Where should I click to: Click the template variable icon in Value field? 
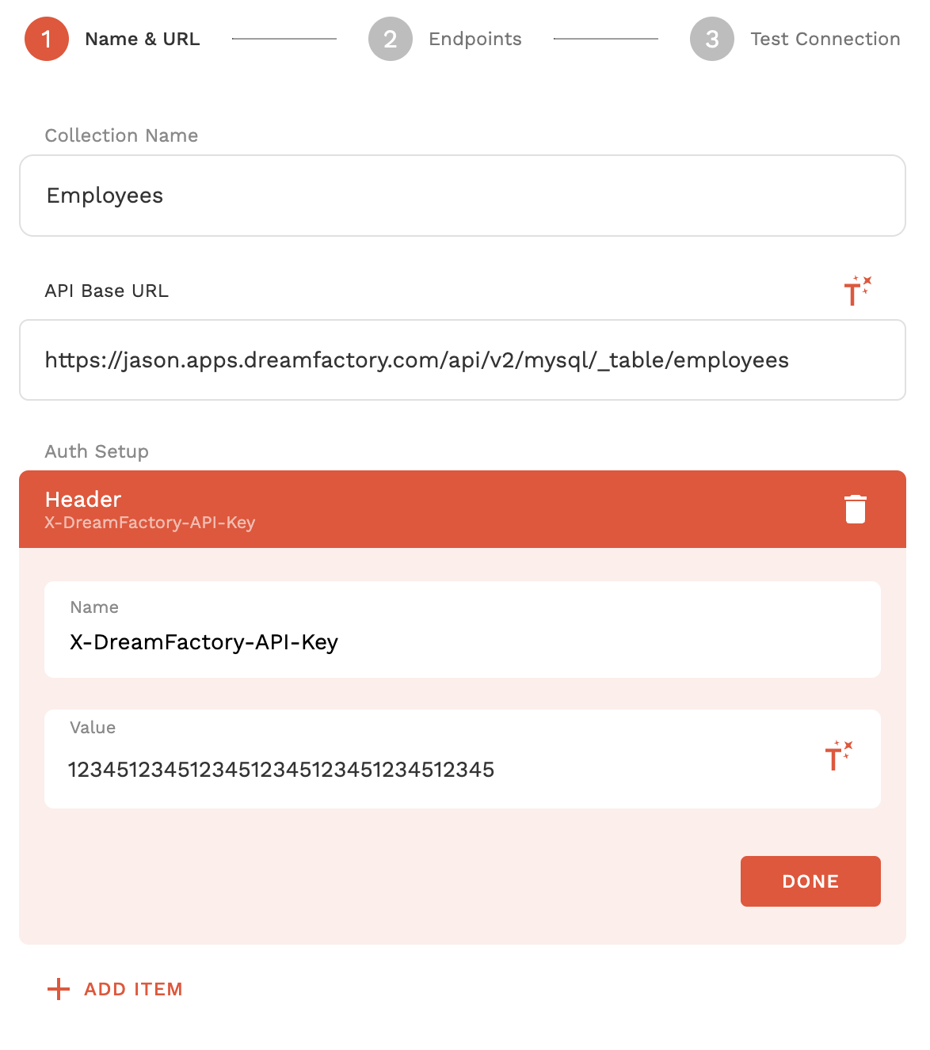point(837,756)
